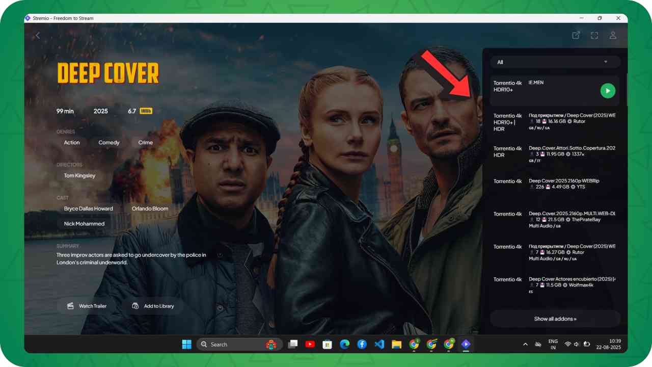Open director Tom Kingsley's page

[x=79, y=175]
